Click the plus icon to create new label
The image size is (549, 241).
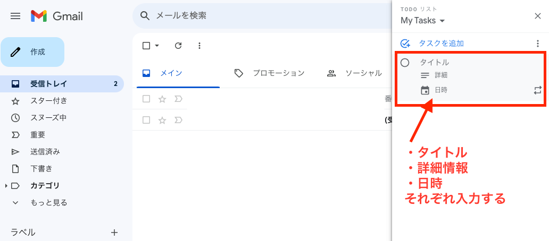coord(114,233)
